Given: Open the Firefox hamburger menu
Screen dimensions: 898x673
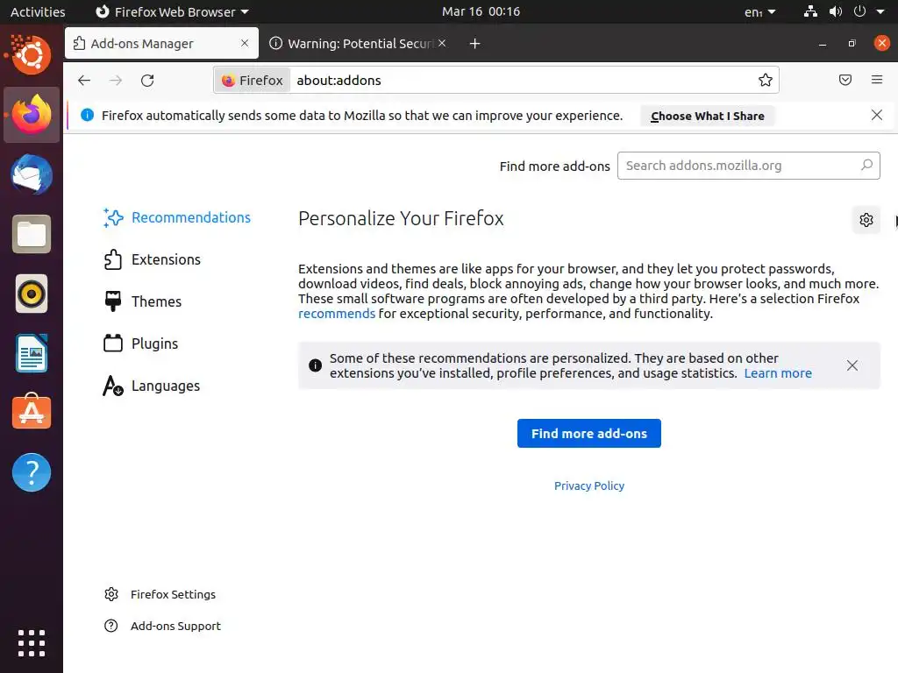Looking at the screenshot, I should pyautogui.click(x=876, y=80).
